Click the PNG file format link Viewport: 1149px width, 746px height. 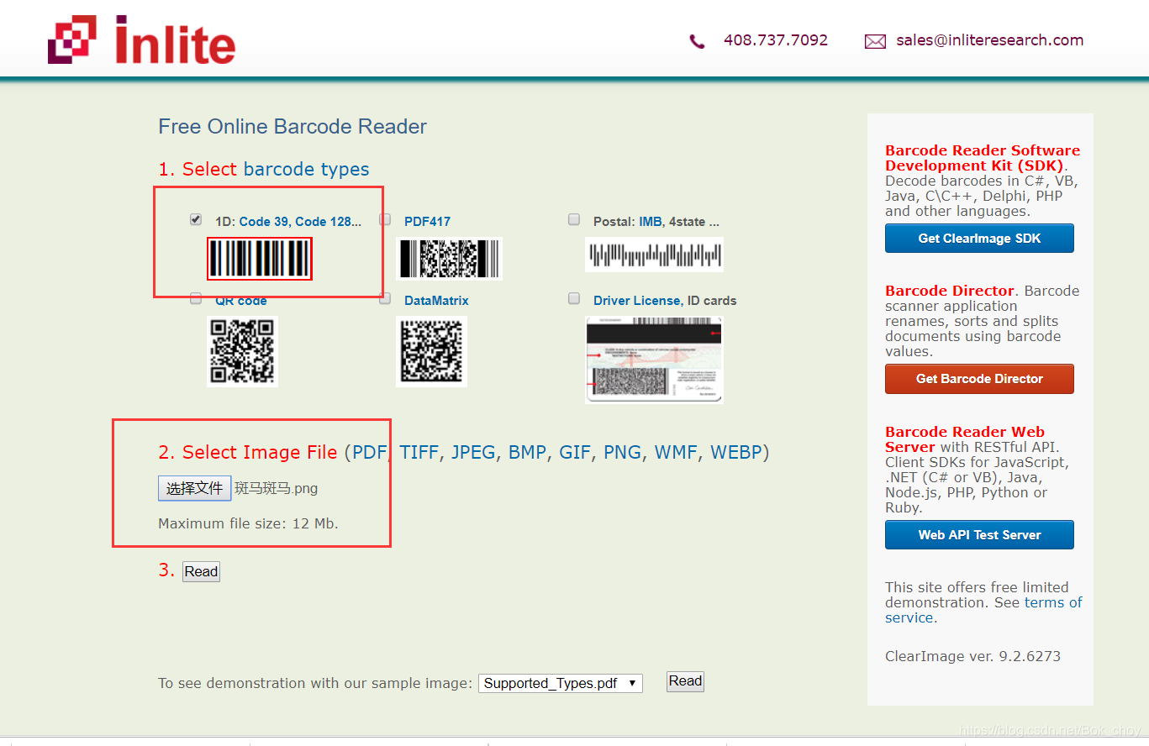click(623, 452)
